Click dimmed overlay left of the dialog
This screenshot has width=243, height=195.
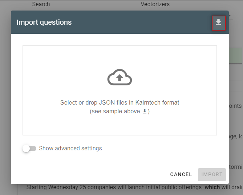pyautogui.click(x=5, y=98)
